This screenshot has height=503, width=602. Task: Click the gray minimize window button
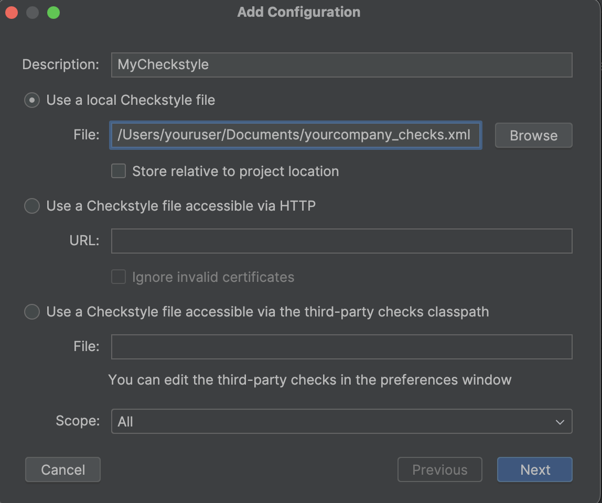coord(33,13)
